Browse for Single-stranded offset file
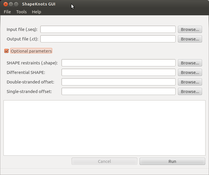Image resolution: width=209 pixels, height=175 pixels. 190,92
